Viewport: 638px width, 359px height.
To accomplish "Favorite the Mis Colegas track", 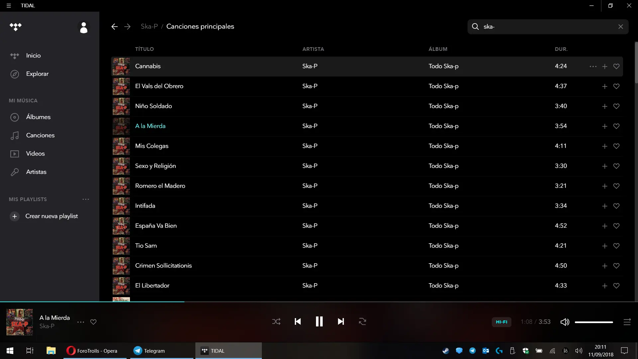I will pyautogui.click(x=616, y=146).
